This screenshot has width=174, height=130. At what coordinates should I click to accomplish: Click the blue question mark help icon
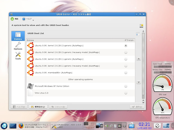point(24,19)
